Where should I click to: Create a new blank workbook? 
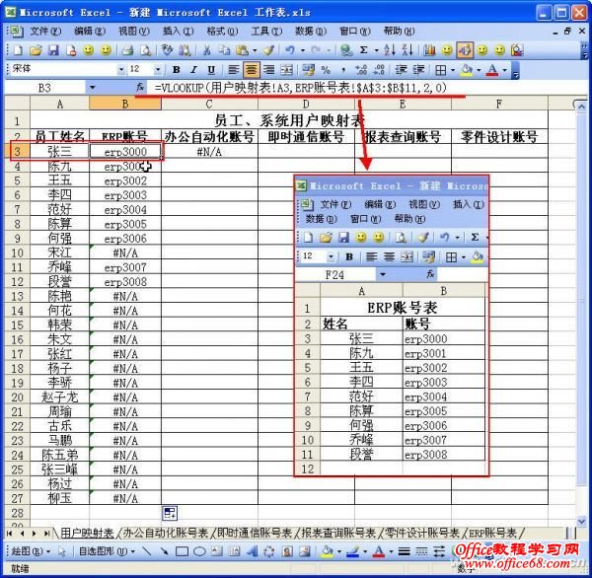pyautogui.click(x=18, y=50)
